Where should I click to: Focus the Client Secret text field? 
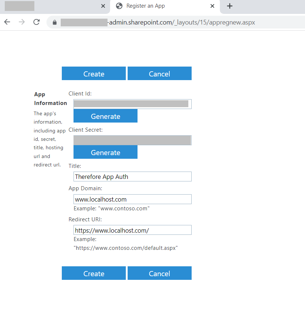click(132, 140)
